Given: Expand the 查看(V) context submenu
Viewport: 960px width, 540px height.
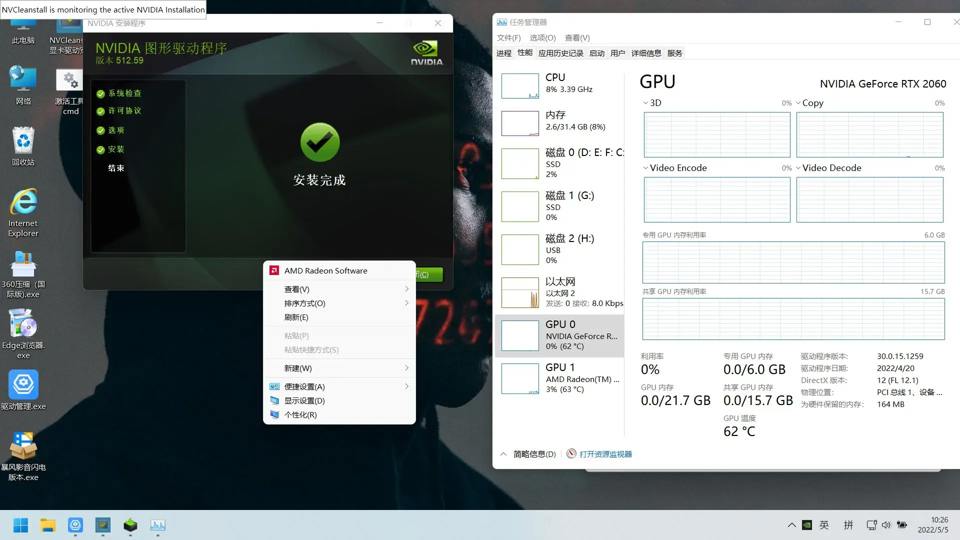Looking at the screenshot, I should click(x=339, y=289).
